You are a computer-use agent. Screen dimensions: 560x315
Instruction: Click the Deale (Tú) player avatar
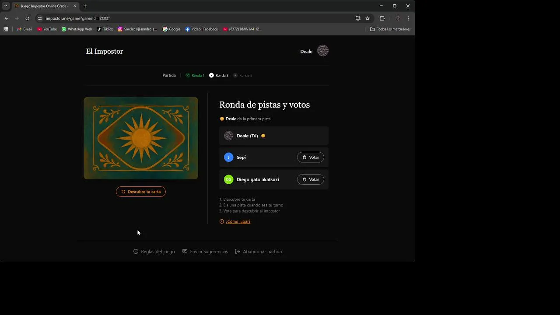(228, 136)
